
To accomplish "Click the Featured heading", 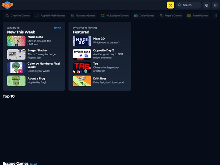I will pos(81,32).
